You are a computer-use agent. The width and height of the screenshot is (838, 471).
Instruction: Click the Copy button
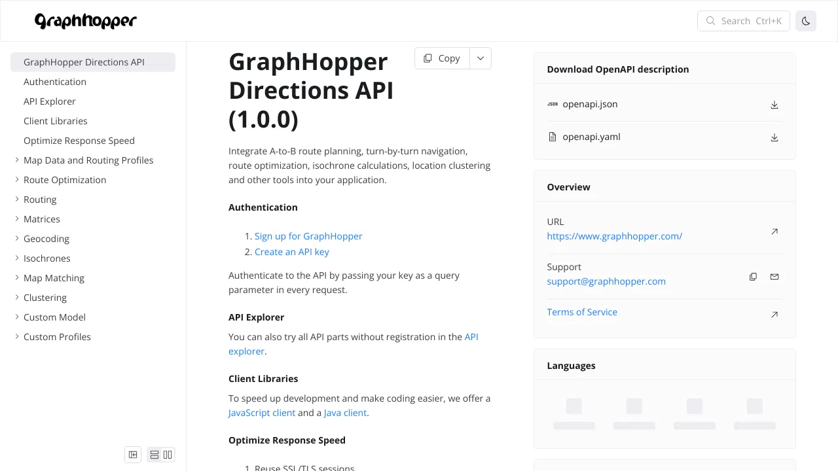point(442,58)
